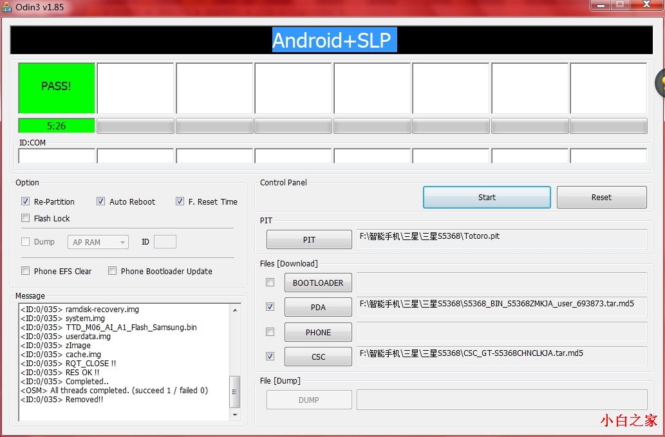Click the first ID:COM port box
This screenshot has width=665, height=437.
pyautogui.click(x=57, y=156)
